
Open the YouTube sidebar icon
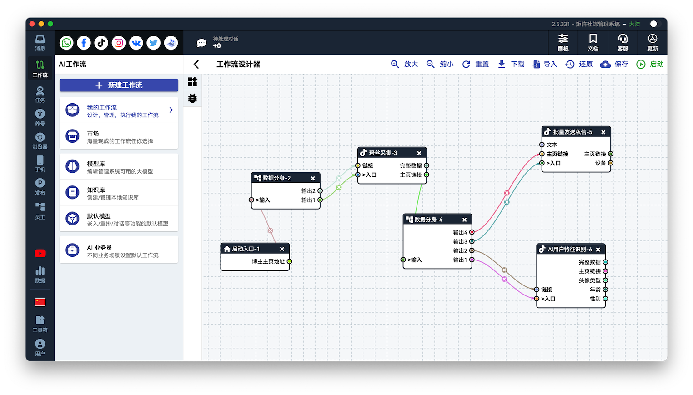point(40,253)
